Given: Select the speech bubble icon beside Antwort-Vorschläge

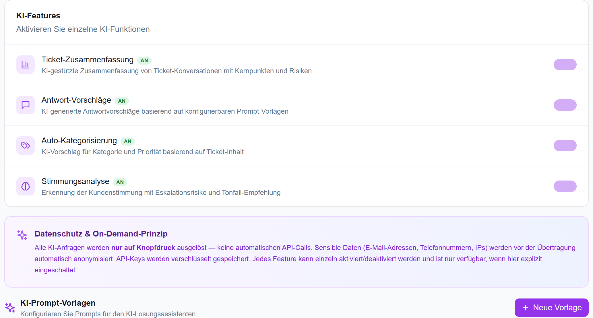Looking at the screenshot, I should pos(25,105).
